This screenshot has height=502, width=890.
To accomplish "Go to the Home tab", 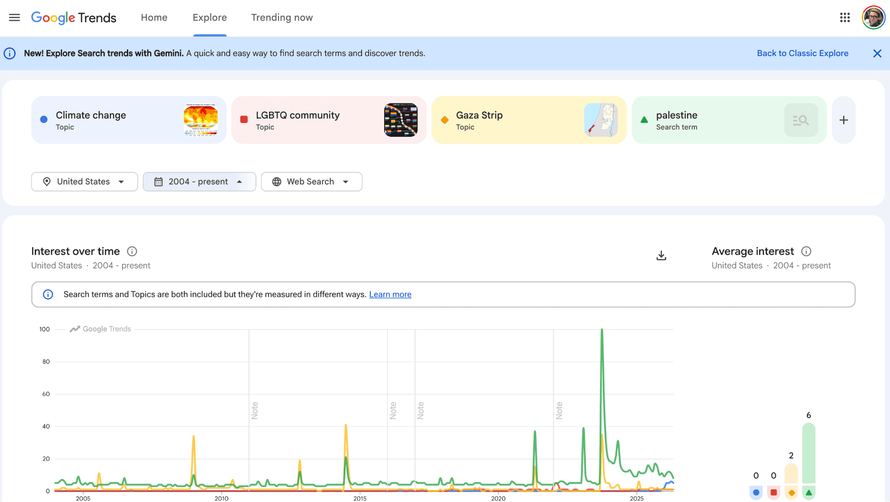I will 154,18.
